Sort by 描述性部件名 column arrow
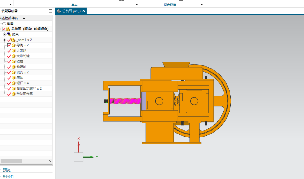Screen dimensions: 304x179 pyautogui.click(x=24, y=18)
